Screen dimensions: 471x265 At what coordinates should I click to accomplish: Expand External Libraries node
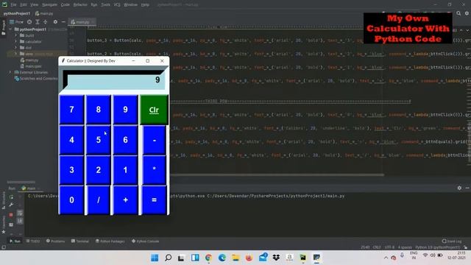pos(10,72)
